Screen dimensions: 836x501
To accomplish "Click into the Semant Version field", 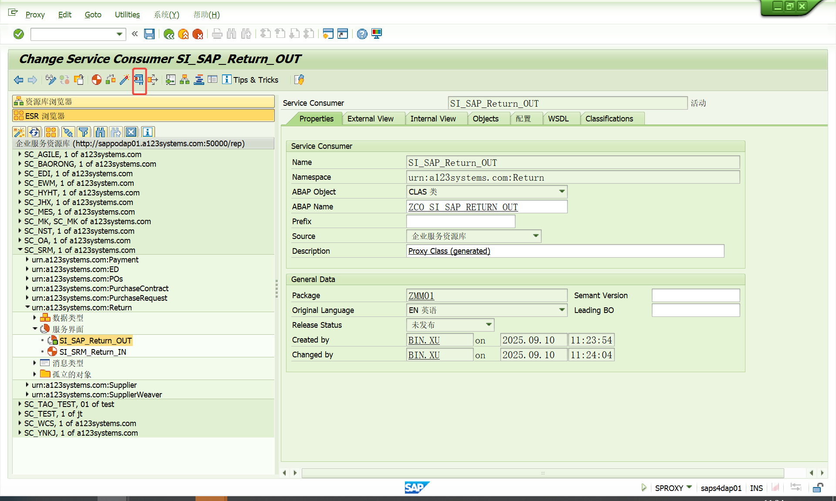I will click(695, 296).
